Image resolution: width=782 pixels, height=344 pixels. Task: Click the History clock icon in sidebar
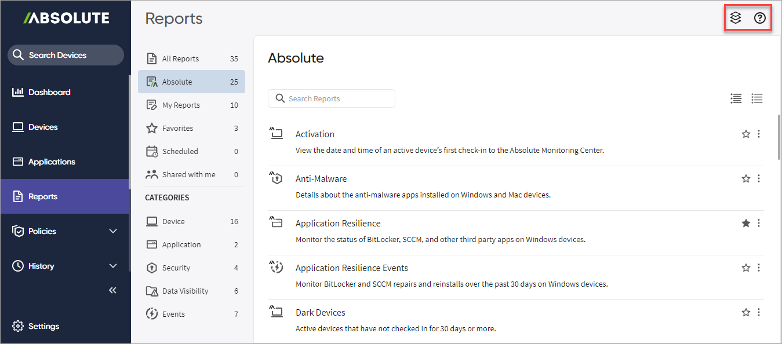[18, 266]
